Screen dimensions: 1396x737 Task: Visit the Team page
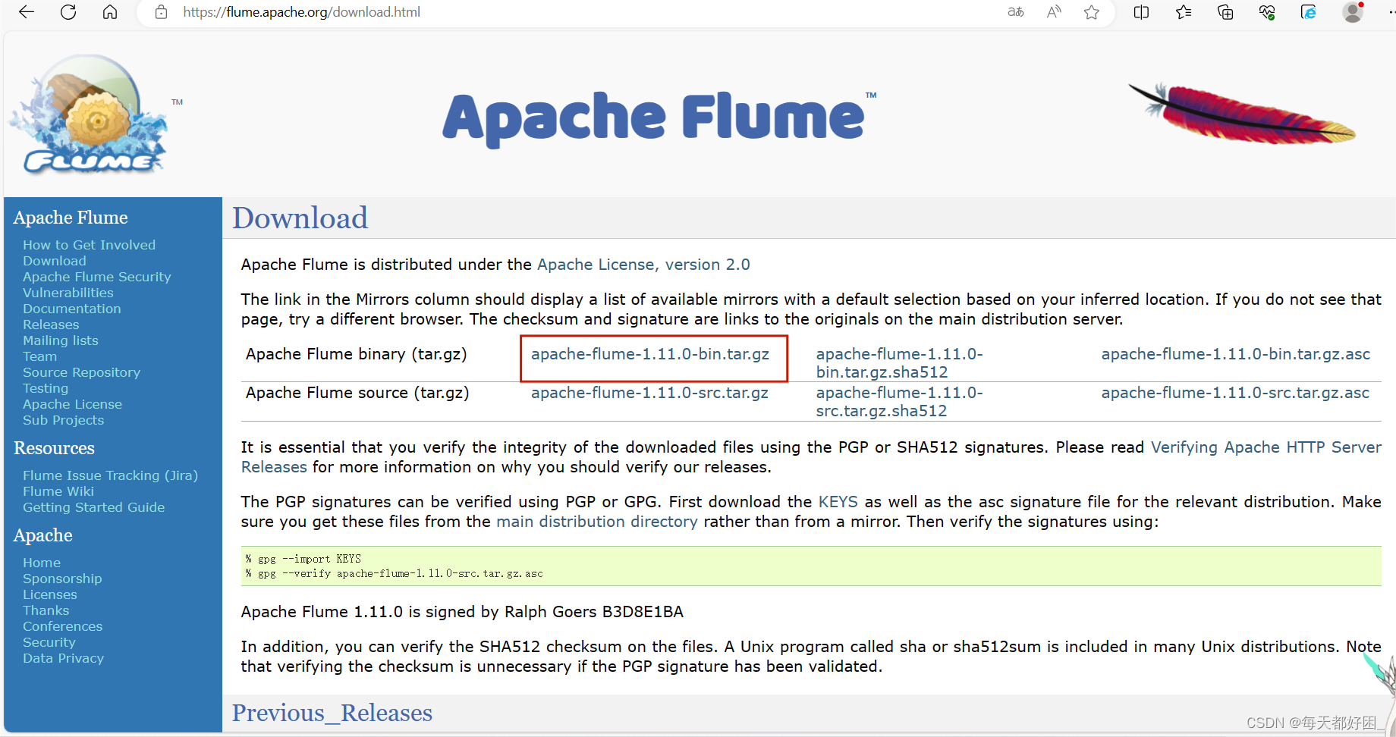click(x=39, y=356)
